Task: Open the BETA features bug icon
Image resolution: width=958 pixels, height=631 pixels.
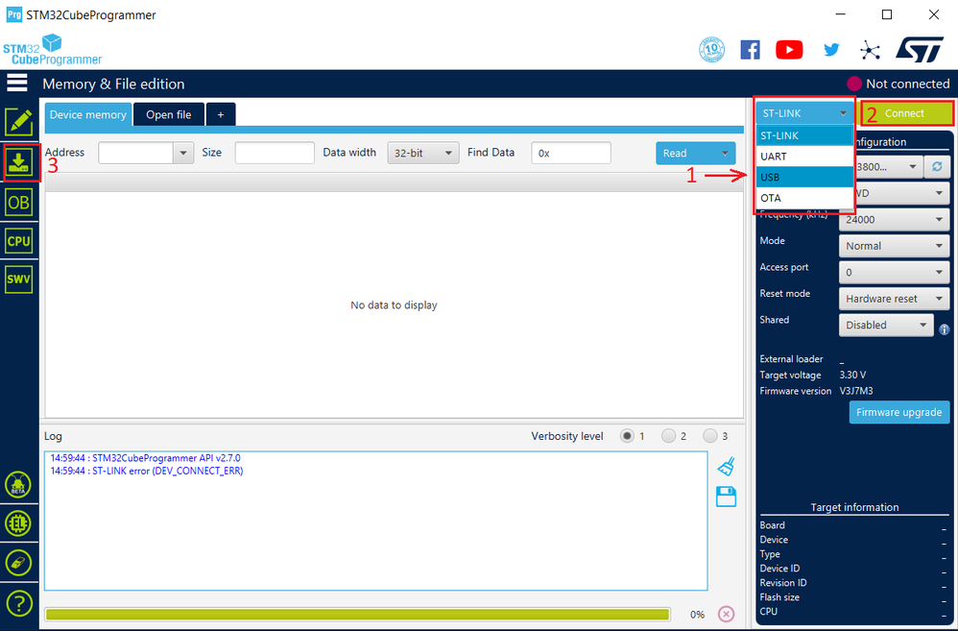Action: pyautogui.click(x=18, y=485)
